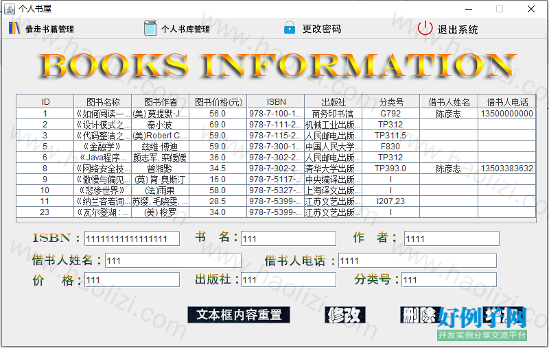Click the 出版社 column header

(x=334, y=101)
